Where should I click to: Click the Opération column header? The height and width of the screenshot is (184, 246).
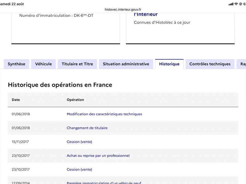pyautogui.click(x=75, y=100)
